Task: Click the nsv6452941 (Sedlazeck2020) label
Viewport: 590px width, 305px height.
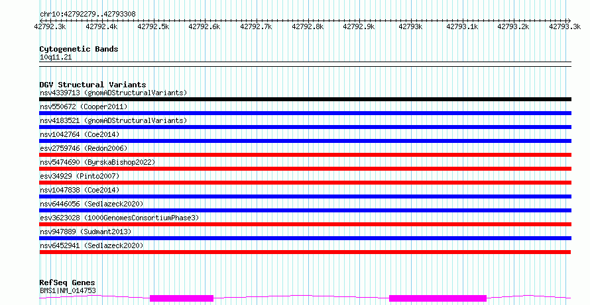Action: click(x=91, y=245)
